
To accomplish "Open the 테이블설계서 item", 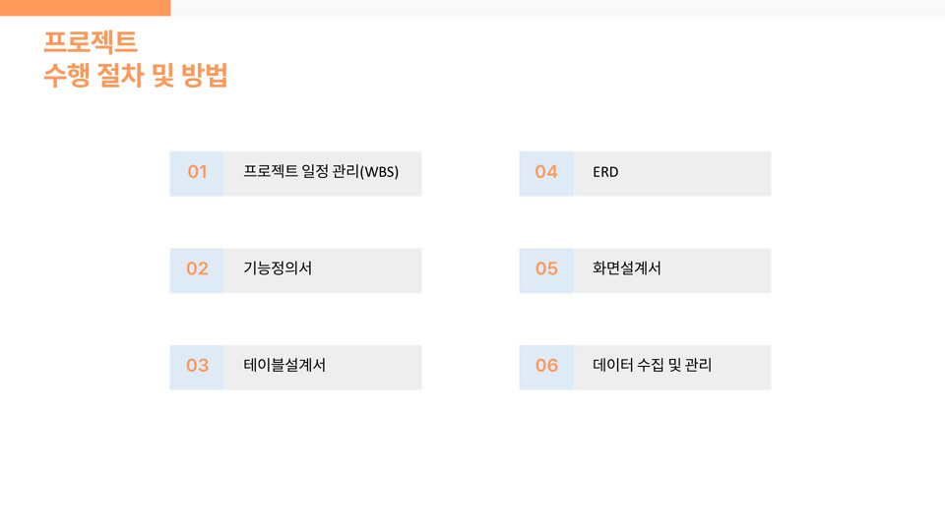I will [x=284, y=365].
